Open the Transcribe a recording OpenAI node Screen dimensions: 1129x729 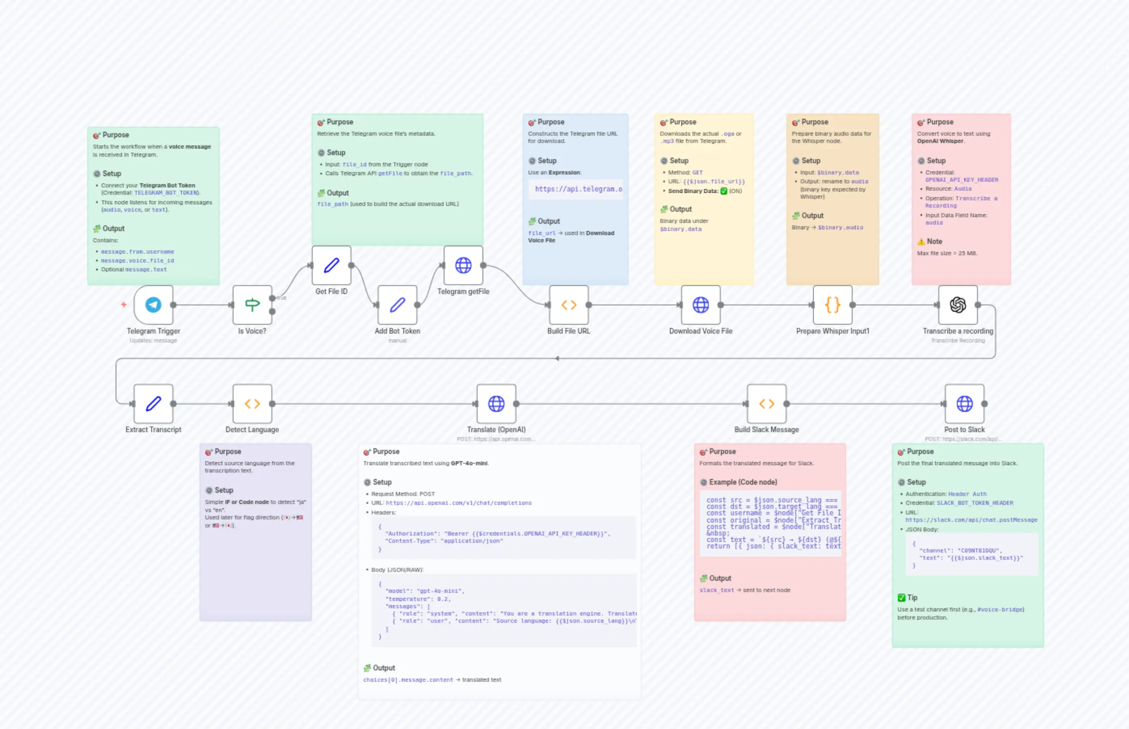(x=958, y=305)
